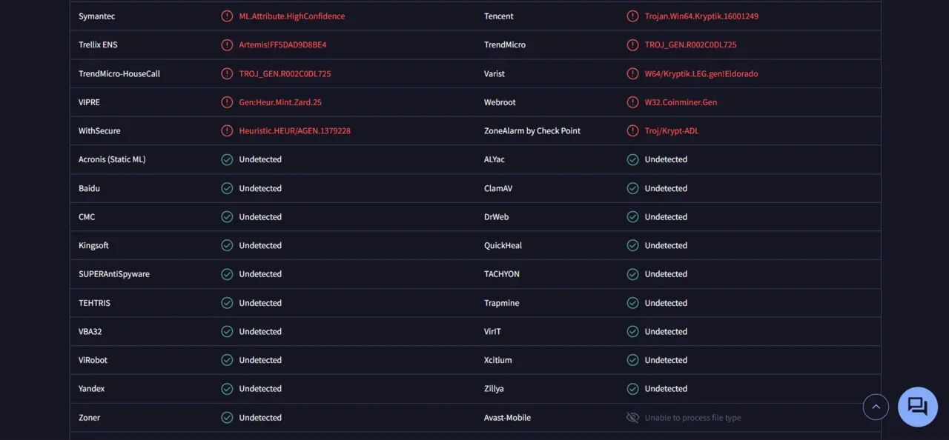Click the ClamAV undetected check icon
This screenshot has width=949, height=440.
(x=632, y=188)
